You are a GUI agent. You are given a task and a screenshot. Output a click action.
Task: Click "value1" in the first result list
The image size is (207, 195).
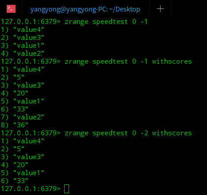click(29, 46)
